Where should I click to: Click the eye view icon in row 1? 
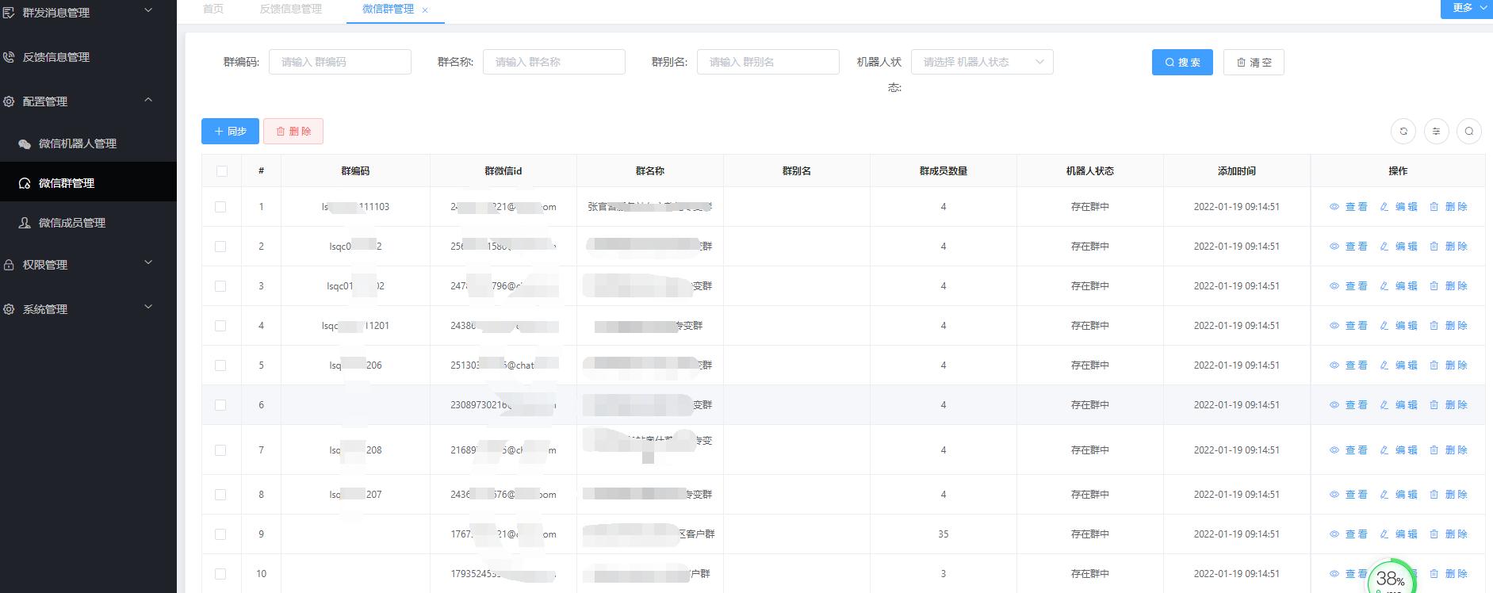click(x=1334, y=207)
